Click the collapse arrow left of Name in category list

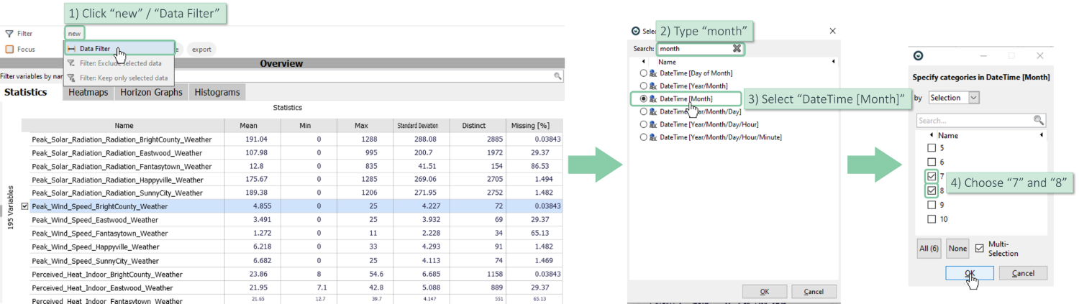click(932, 135)
